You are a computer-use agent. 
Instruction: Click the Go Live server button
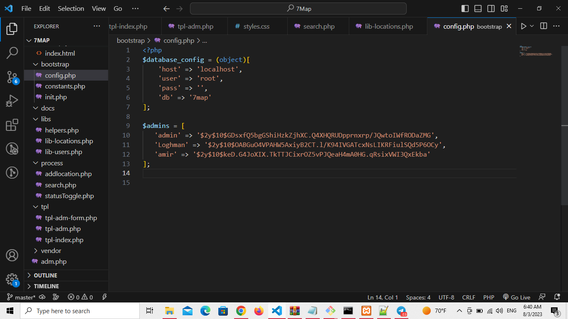point(516,297)
